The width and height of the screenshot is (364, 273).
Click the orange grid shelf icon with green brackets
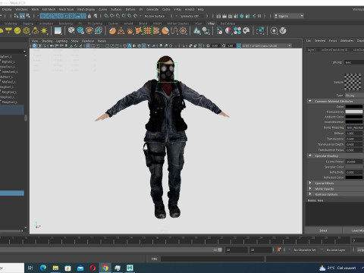click(148, 31)
